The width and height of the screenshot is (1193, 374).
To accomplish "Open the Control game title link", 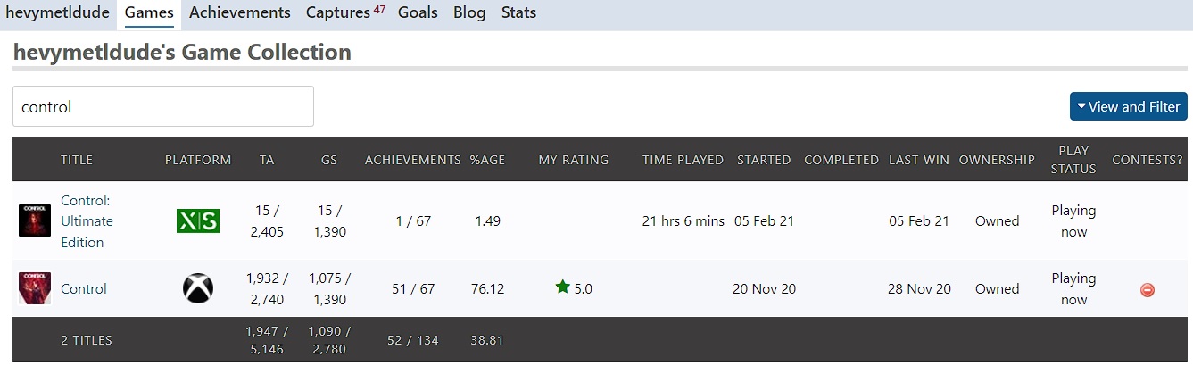I will click(x=84, y=288).
